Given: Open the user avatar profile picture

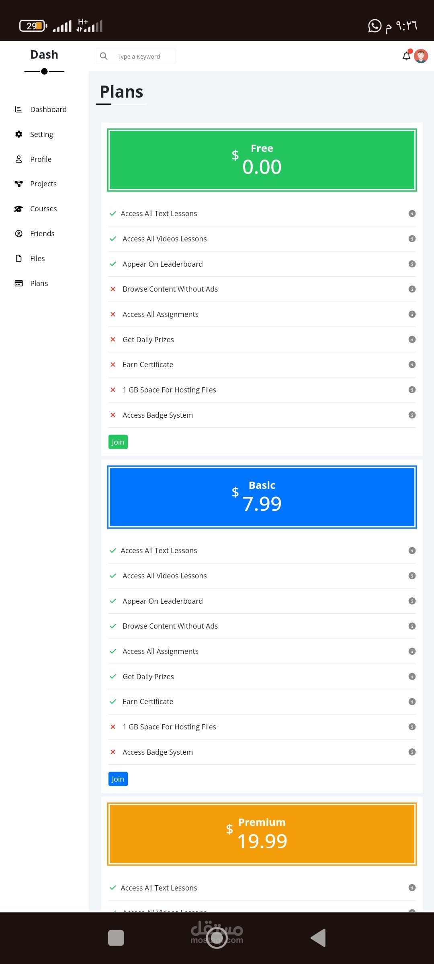Looking at the screenshot, I should (421, 56).
